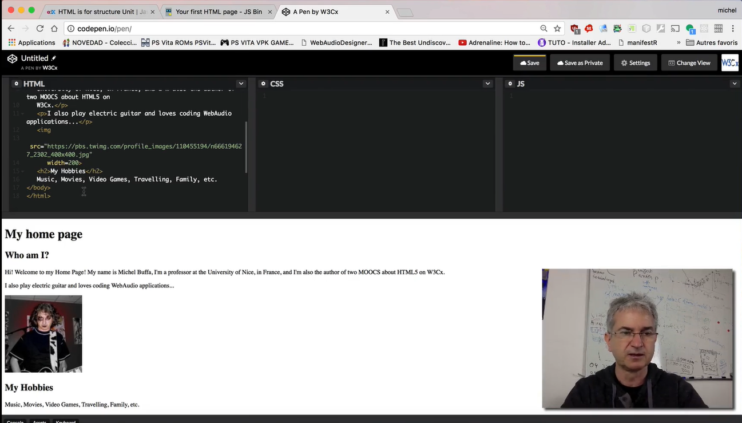The image size is (742, 423).
Task: Click the zoom magnifier icon in address bar
Action: [x=543, y=29]
